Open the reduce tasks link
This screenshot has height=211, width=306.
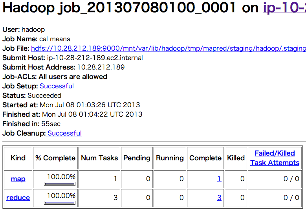(18, 198)
